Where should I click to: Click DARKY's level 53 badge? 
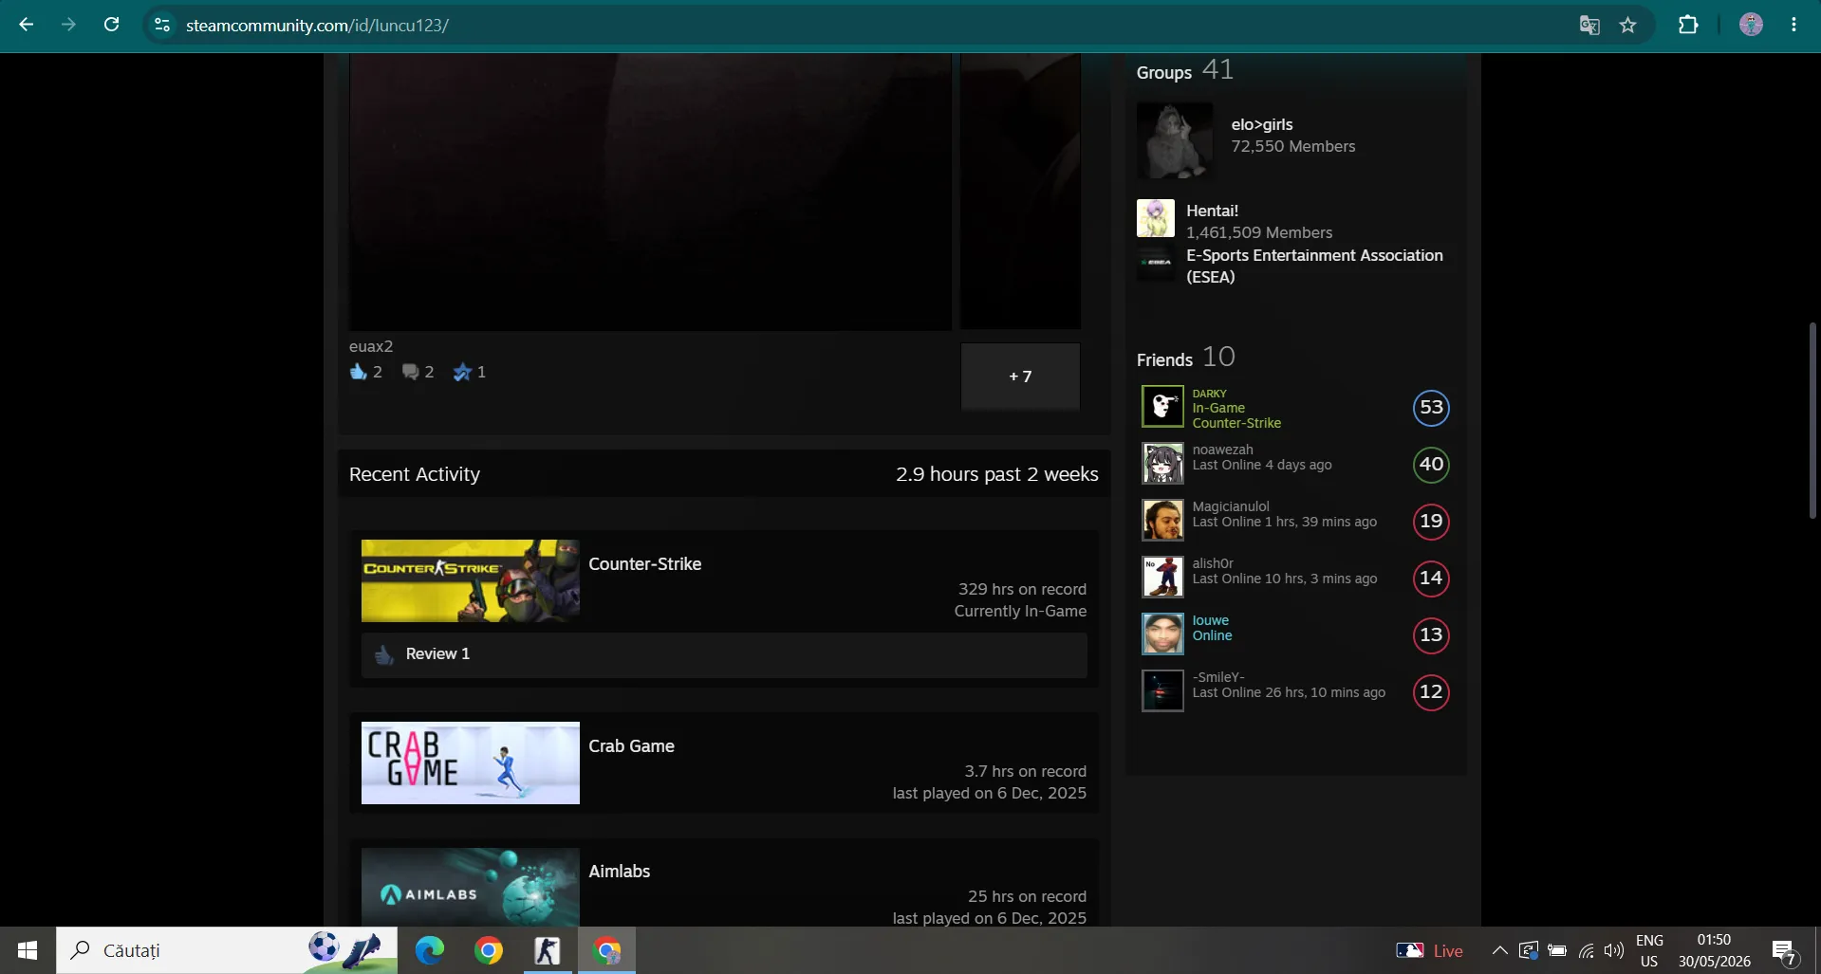tap(1431, 408)
